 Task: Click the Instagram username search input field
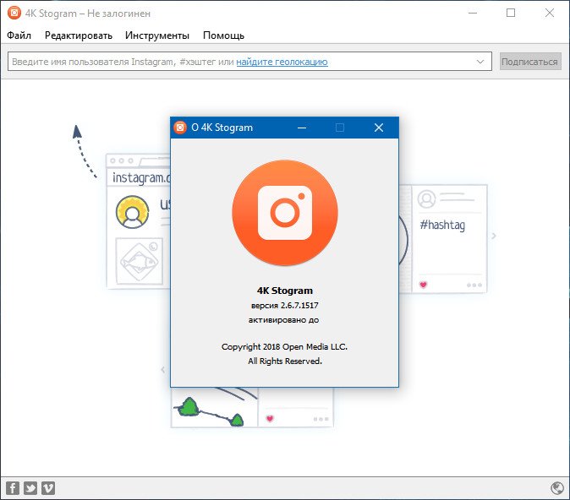[249, 62]
